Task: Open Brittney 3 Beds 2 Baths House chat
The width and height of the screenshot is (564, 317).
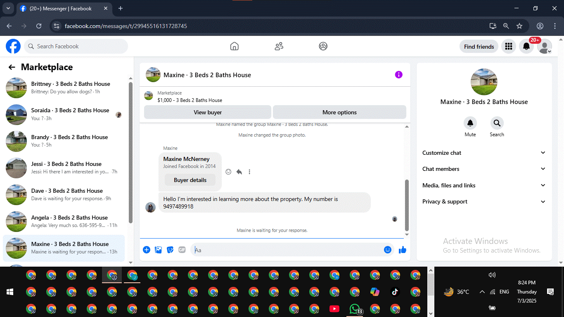Action: [64, 88]
